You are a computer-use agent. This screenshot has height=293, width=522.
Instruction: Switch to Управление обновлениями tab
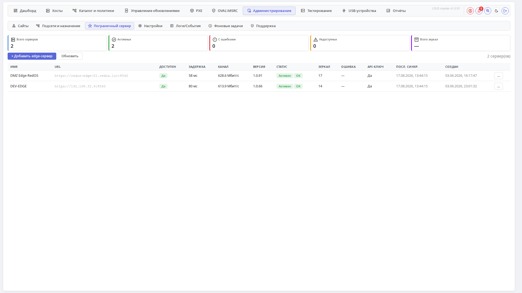pyautogui.click(x=152, y=11)
